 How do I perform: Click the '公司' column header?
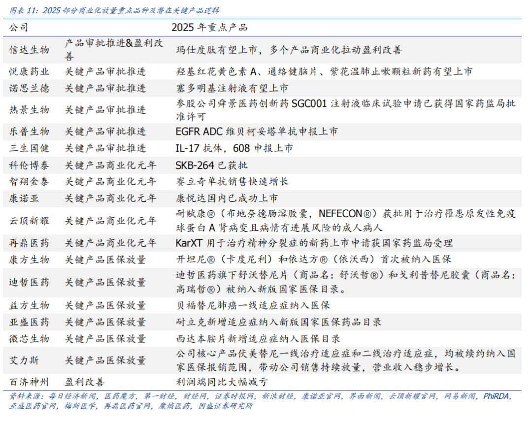(x=18, y=28)
